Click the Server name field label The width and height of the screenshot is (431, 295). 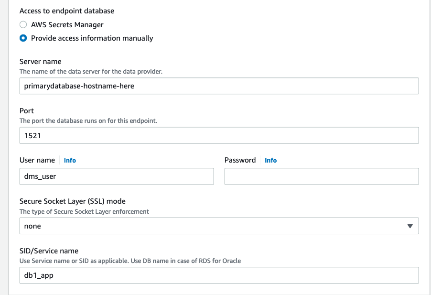(x=40, y=62)
